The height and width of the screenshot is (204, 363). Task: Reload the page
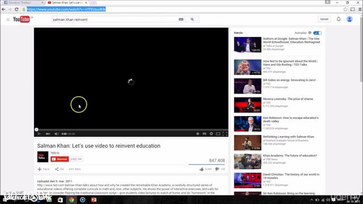tap(16, 9)
